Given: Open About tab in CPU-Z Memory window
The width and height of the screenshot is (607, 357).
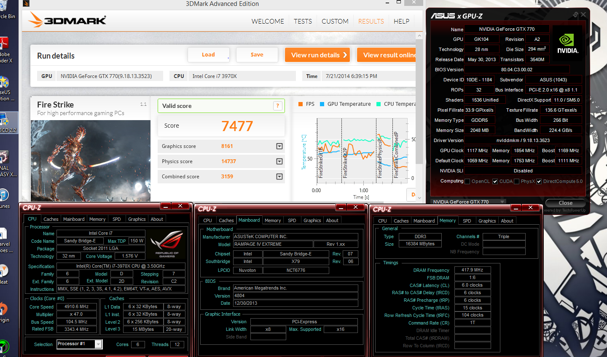Looking at the screenshot, I should (x=507, y=221).
